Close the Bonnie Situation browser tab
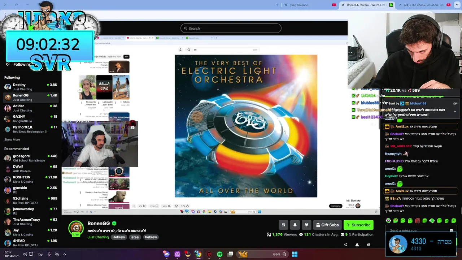 coord(400,5)
